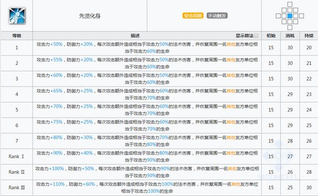Select the skill name 先贤化身
This screenshot has width=318, height=196.
point(90,16)
